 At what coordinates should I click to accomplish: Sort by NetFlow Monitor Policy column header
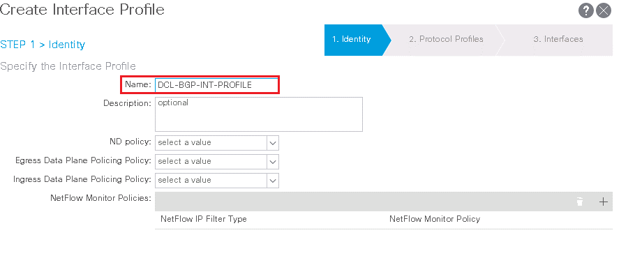[x=435, y=219]
